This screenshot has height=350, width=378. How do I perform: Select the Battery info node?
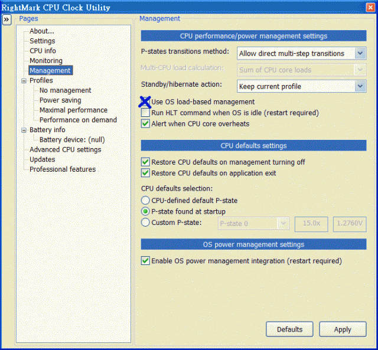(47, 130)
